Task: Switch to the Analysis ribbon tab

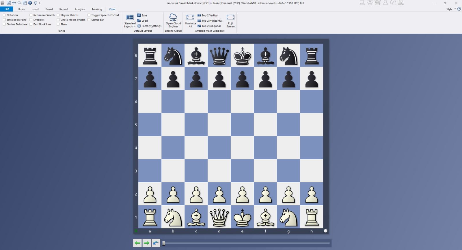Action: click(80, 9)
